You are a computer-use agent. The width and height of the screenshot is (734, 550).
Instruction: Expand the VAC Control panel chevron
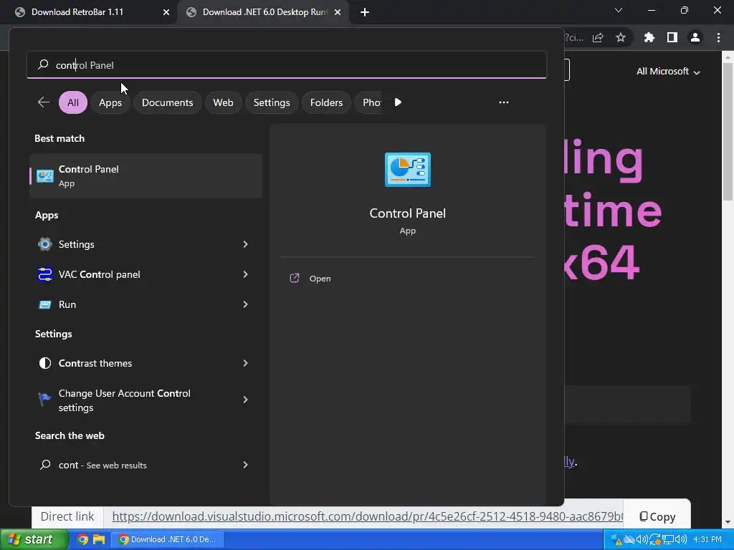[x=245, y=274]
